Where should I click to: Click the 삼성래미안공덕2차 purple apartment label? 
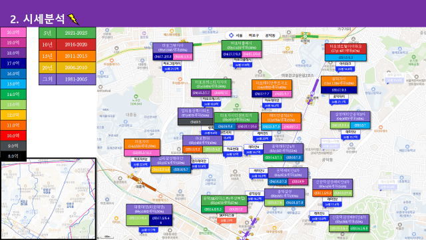[x=350, y=117]
